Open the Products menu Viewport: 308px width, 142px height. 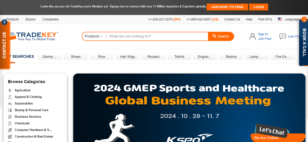12,19
